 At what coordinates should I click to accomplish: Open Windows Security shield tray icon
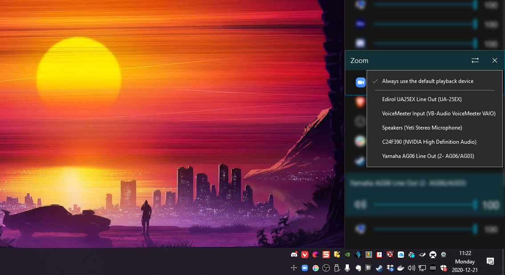[444, 267]
